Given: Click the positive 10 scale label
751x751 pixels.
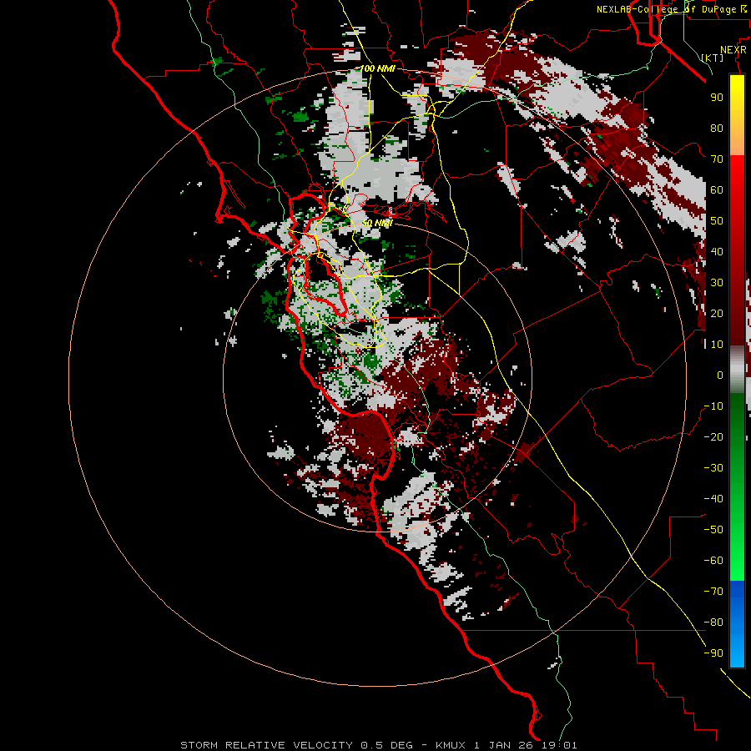Looking at the screenshot, I should [x=717, y=345].
